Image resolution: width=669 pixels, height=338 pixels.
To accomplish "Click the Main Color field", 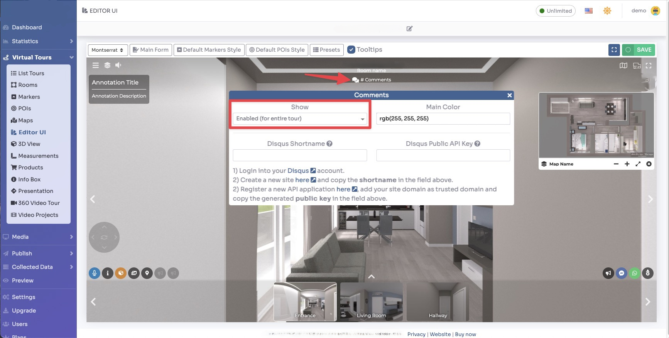I will tap(443, 118).
